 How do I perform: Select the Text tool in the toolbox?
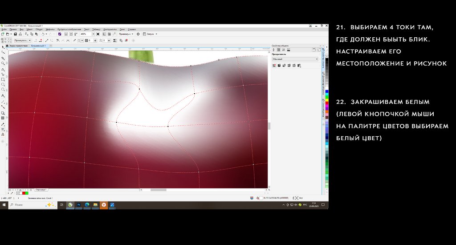3,95
